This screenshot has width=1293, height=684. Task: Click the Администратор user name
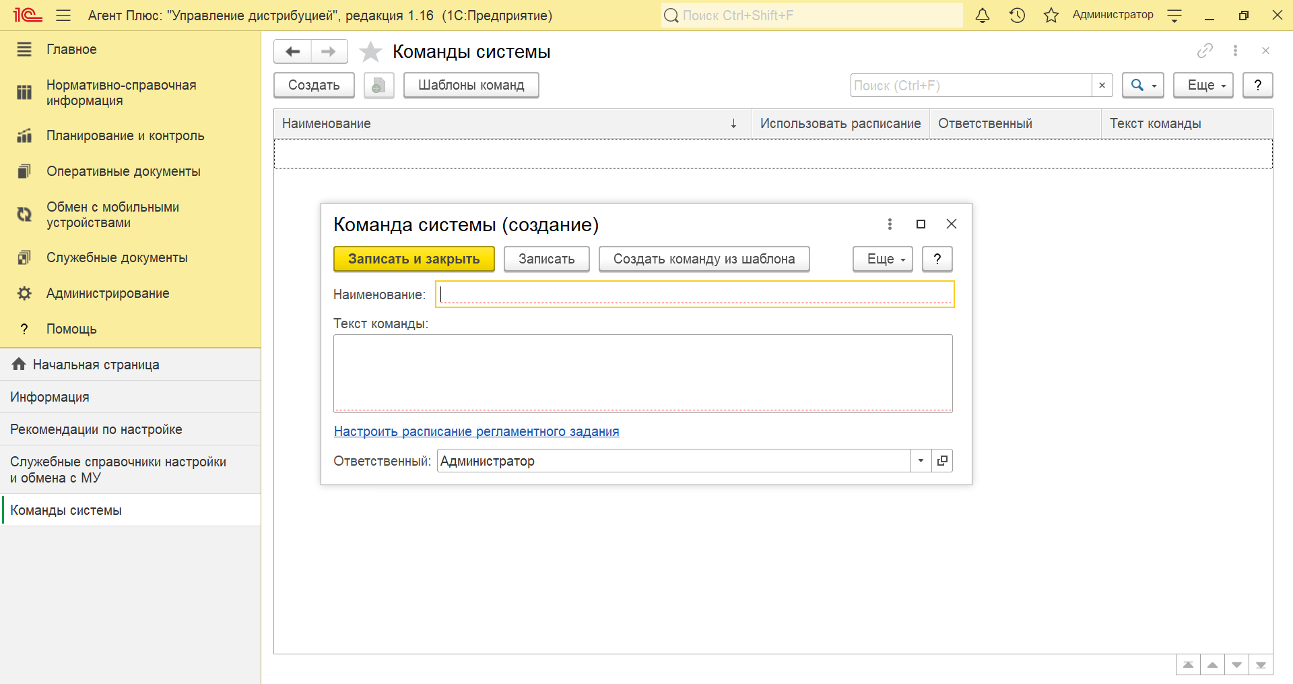[x=1113, y=15]
